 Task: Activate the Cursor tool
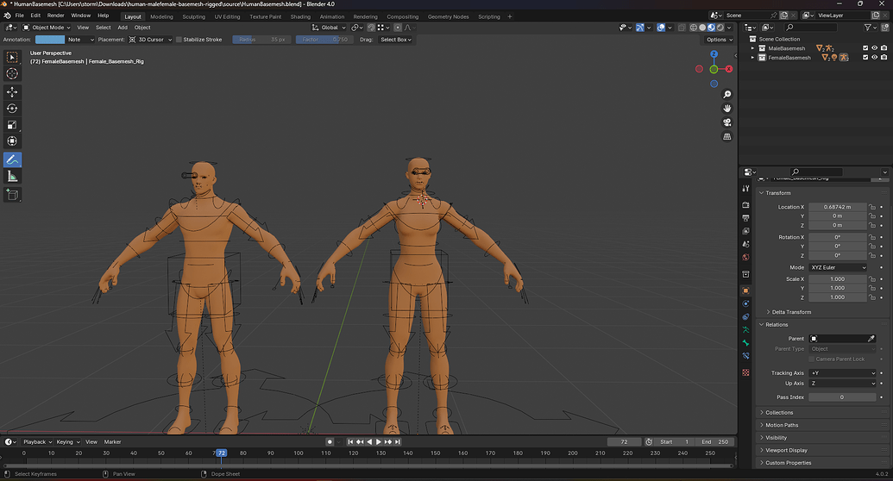pos(12,73)
